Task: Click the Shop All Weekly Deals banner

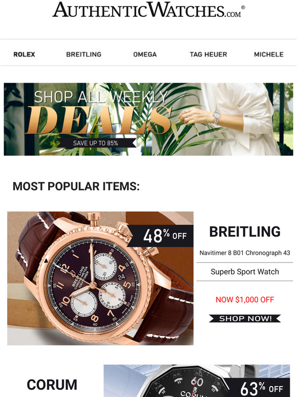Action: [148, 119]
